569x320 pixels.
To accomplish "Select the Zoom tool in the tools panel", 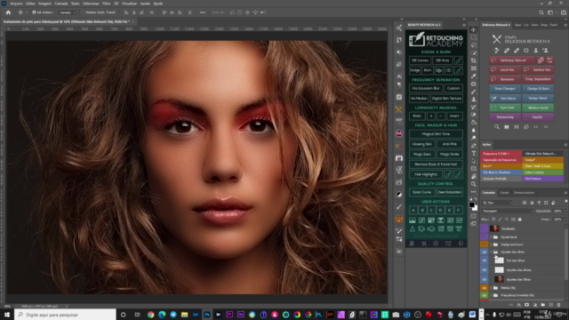I will point(474,184).
